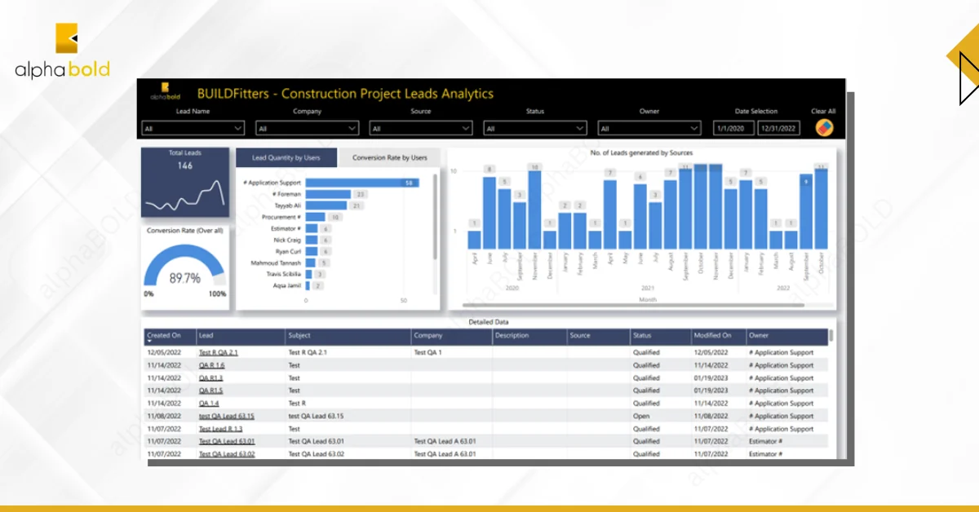Click the Detailed Data table scrollbar
This screenshot has width=979, height=512.
[831, 335]
